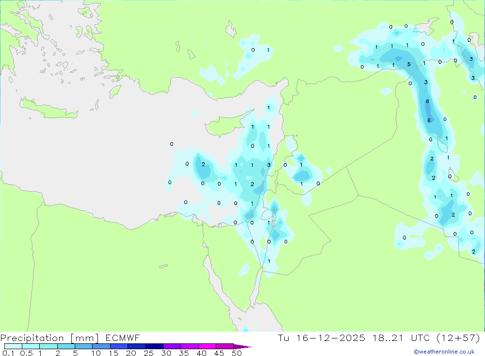The height and width of the screenshot is (356, 485).
Task: Click the '18..21 UTC' time range text
Action: (402, 338)
